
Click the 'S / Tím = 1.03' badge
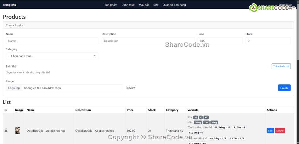(237, 138)
